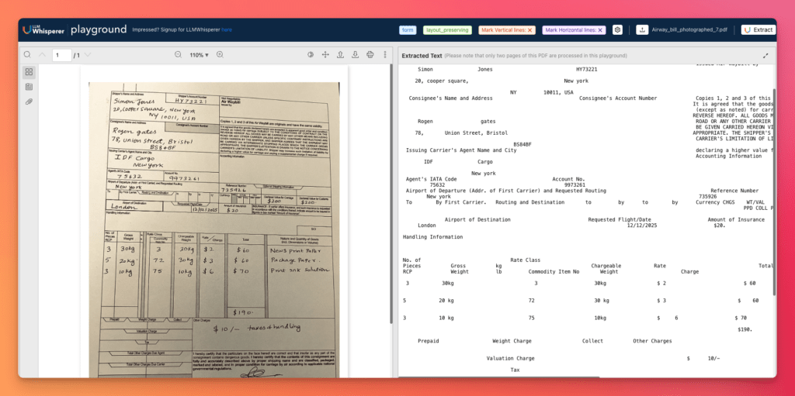Click the open file icon in viewer toolbar
The width and height of the screenshot is (795, 396).
tap(340, 55)
